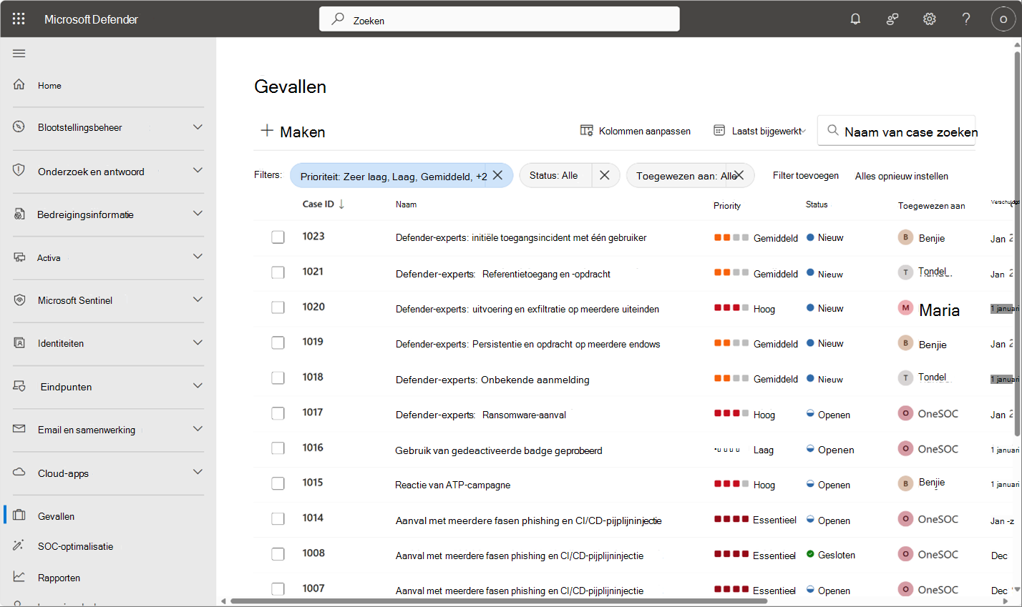Check the checkbox for case 1023
This screenshot has width=1022, height=607.
pyautogui.click(x=278, y=237)
